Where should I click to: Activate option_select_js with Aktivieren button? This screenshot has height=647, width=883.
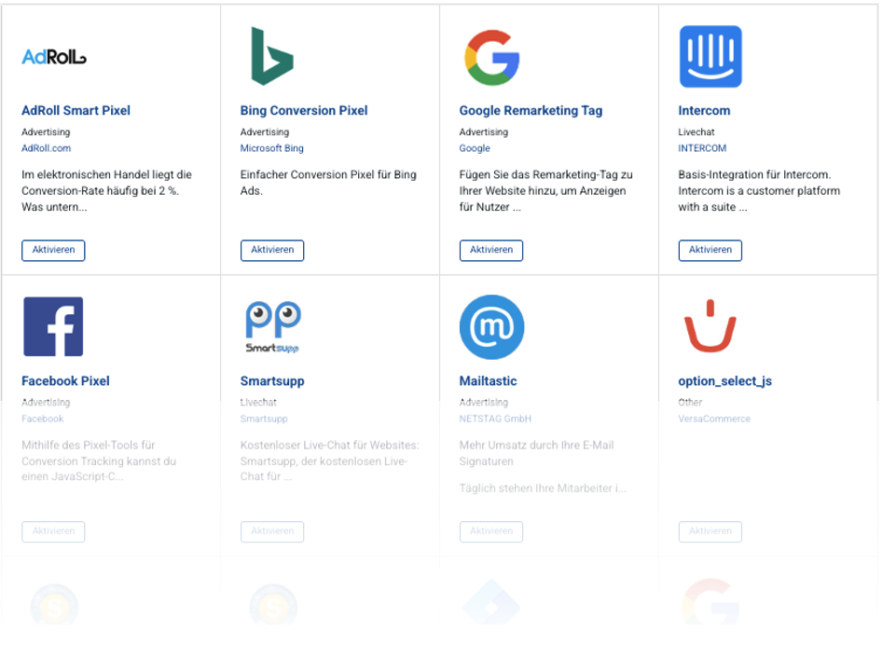pos(711,531)
